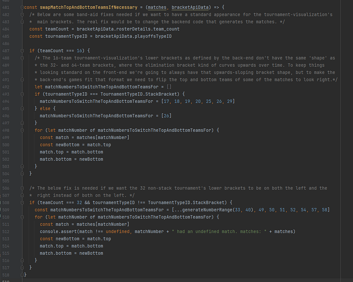Image resolution: width=353 pixels, height=282 pixels.
Task: Collapse the for loop fold at line 498
Action: point(22,130)
